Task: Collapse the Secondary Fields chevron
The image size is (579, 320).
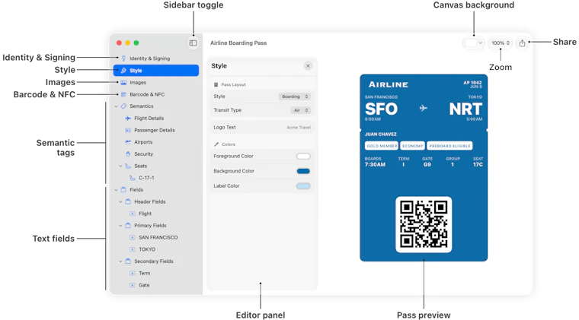Action: (x=120, y=261)
